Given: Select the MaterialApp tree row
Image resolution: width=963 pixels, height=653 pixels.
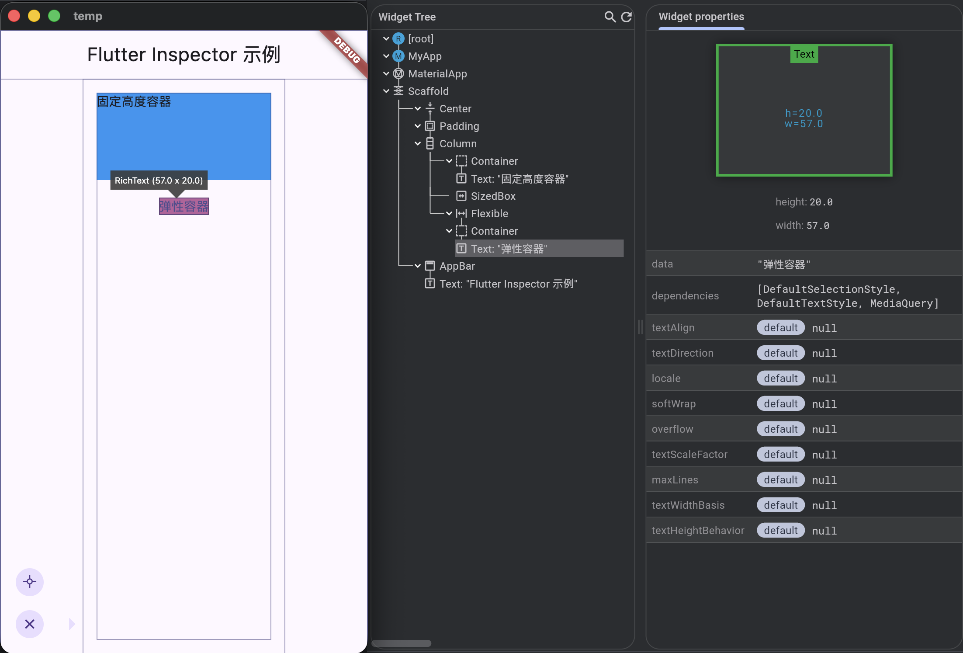Looking at the screenshot, I should tap(437, 74).
